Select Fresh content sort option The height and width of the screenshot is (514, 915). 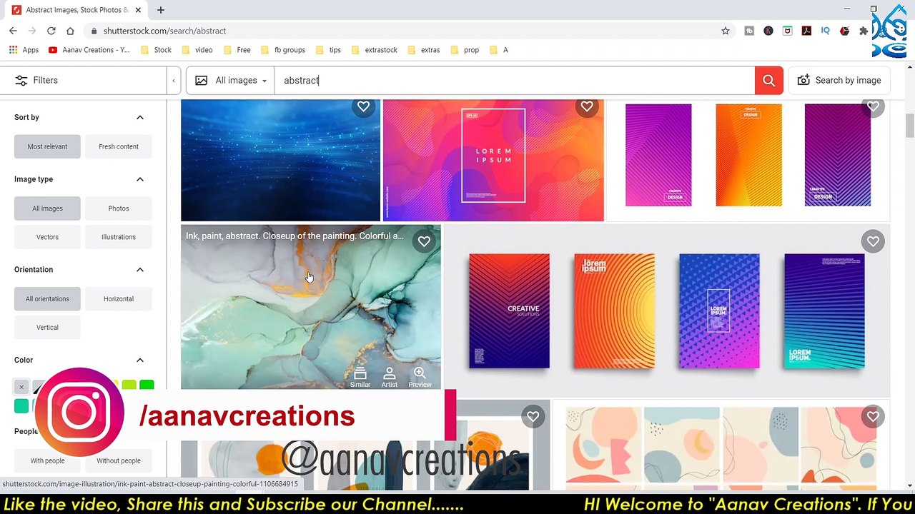click(119, 146)
